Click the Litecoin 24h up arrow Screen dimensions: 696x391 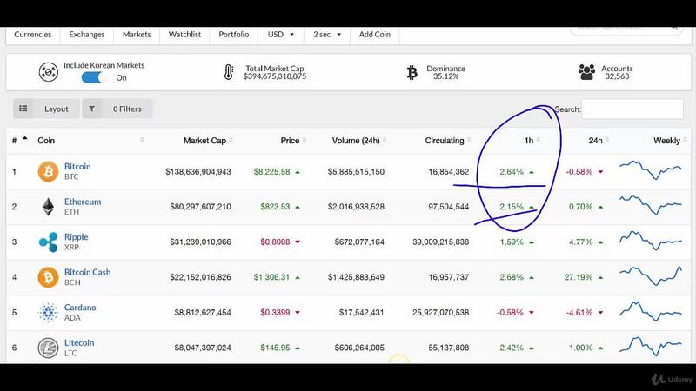tap(600, 348)
